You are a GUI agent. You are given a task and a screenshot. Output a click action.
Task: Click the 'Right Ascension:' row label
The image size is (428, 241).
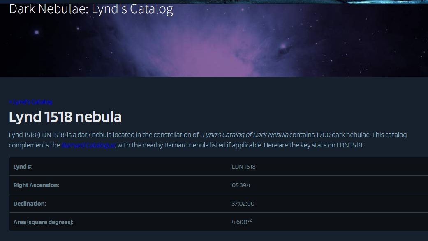point(36,185)
